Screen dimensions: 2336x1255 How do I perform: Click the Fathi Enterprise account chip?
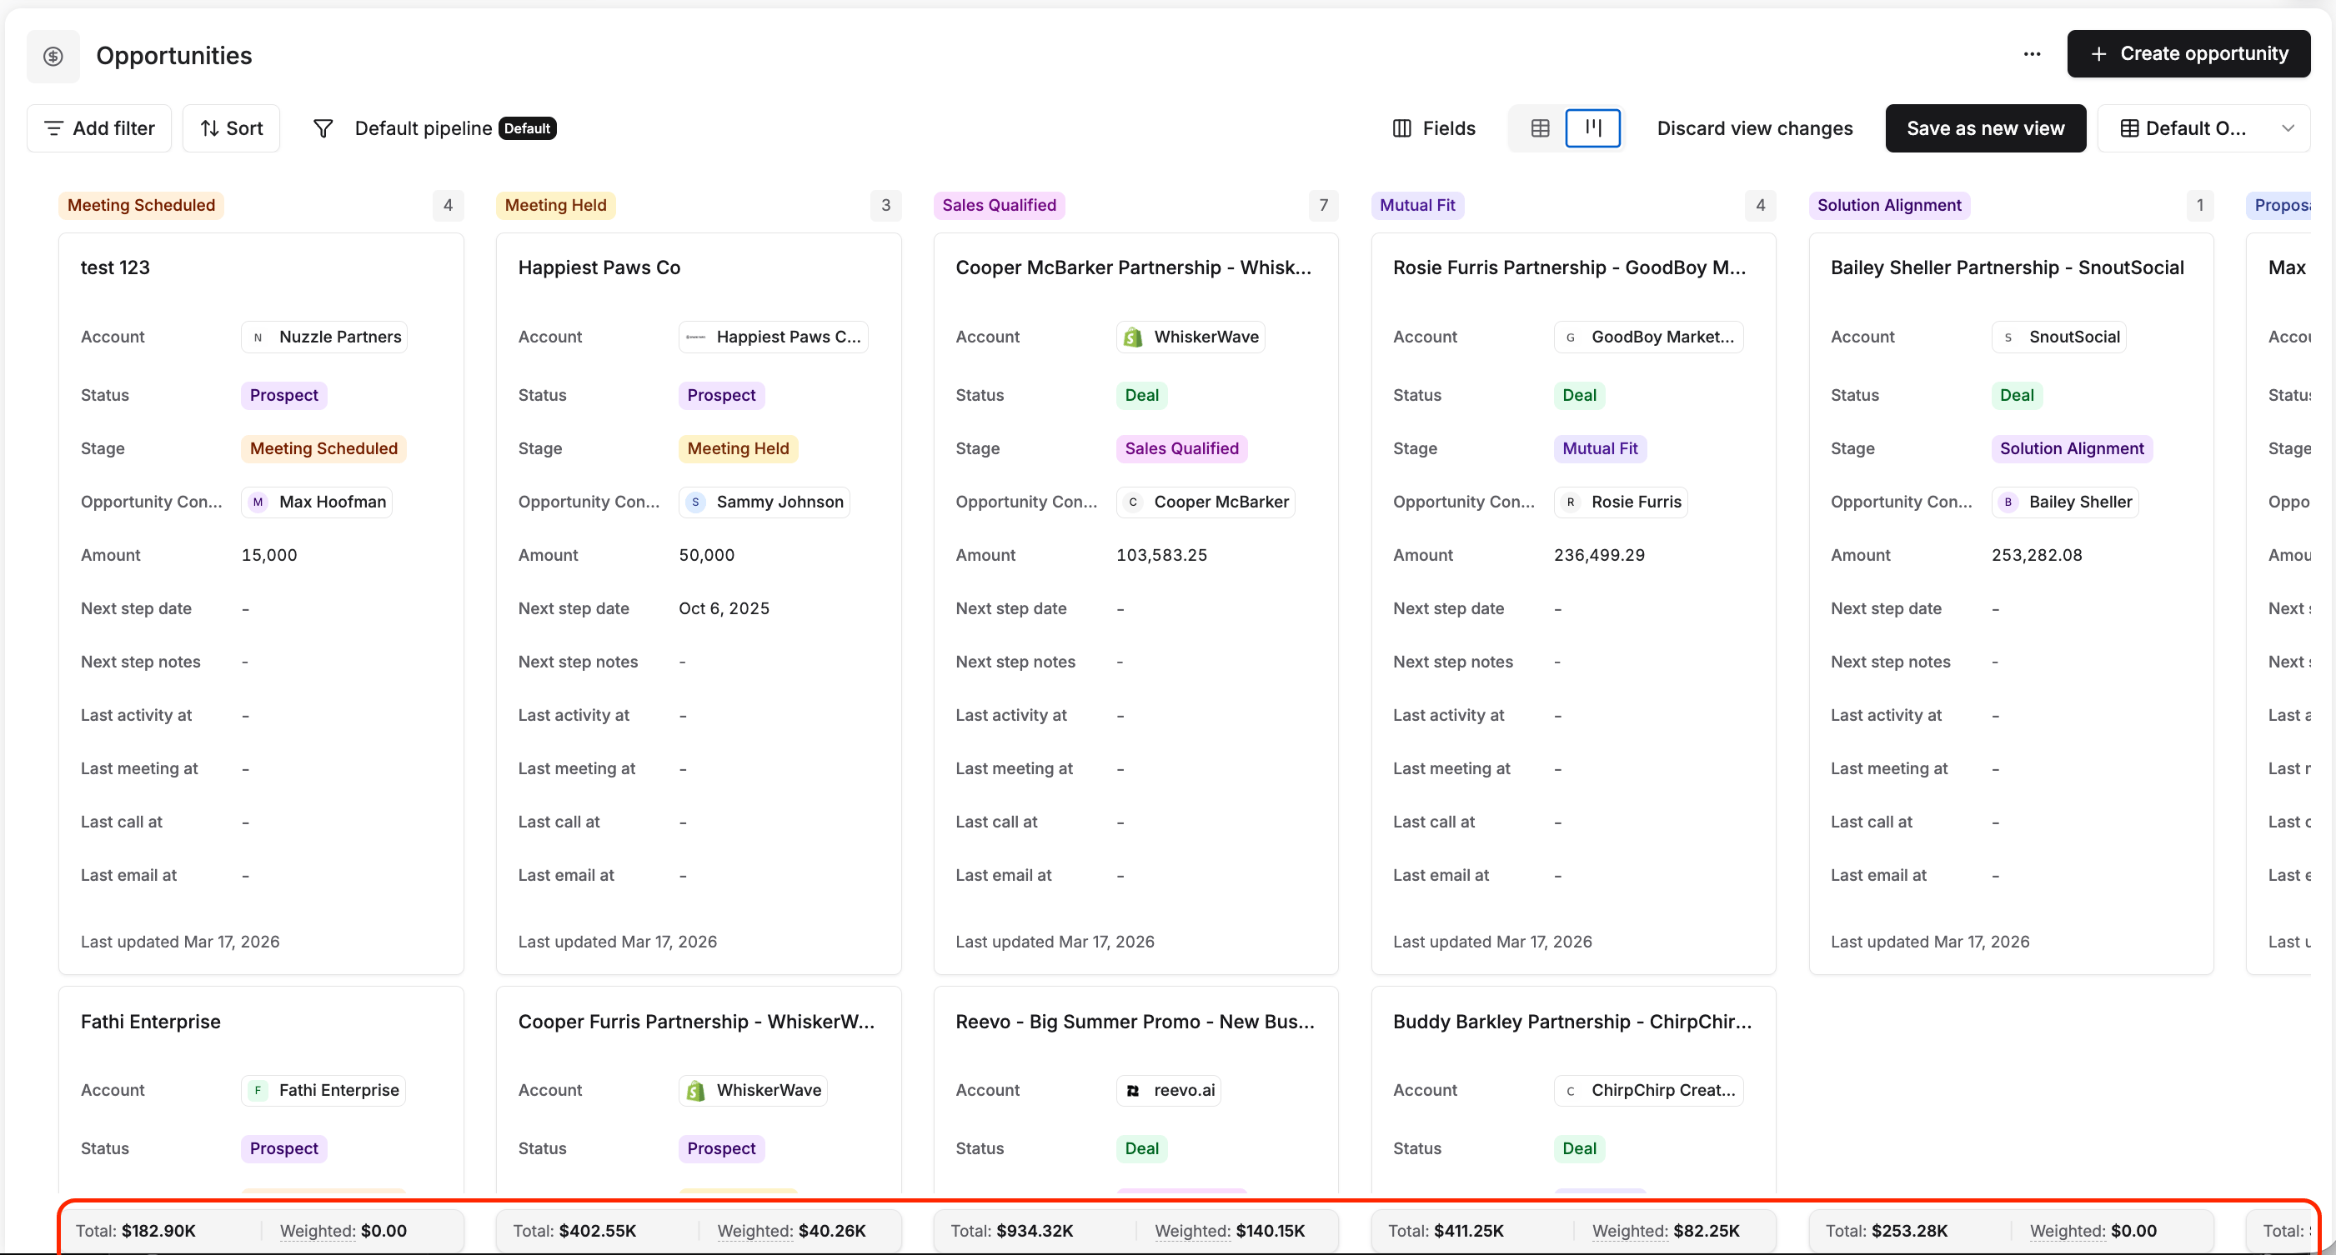point(323,1090)
